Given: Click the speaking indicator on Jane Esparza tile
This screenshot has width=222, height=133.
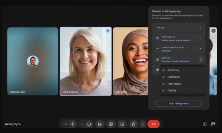Looking at the screenshot, I should click(x=108, y=31).
